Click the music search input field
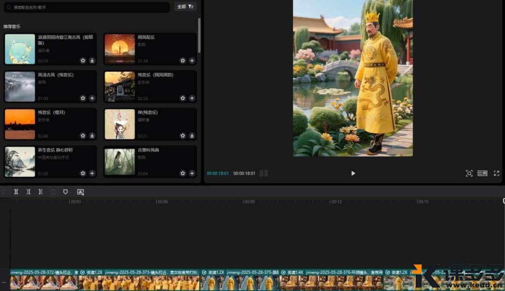The width and height of the screenshot is (505, 291). (87, 7)
